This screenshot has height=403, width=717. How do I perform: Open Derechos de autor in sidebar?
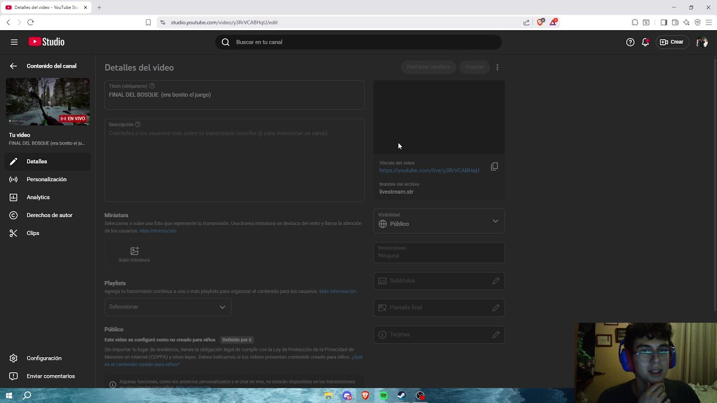tap(48, 215)
